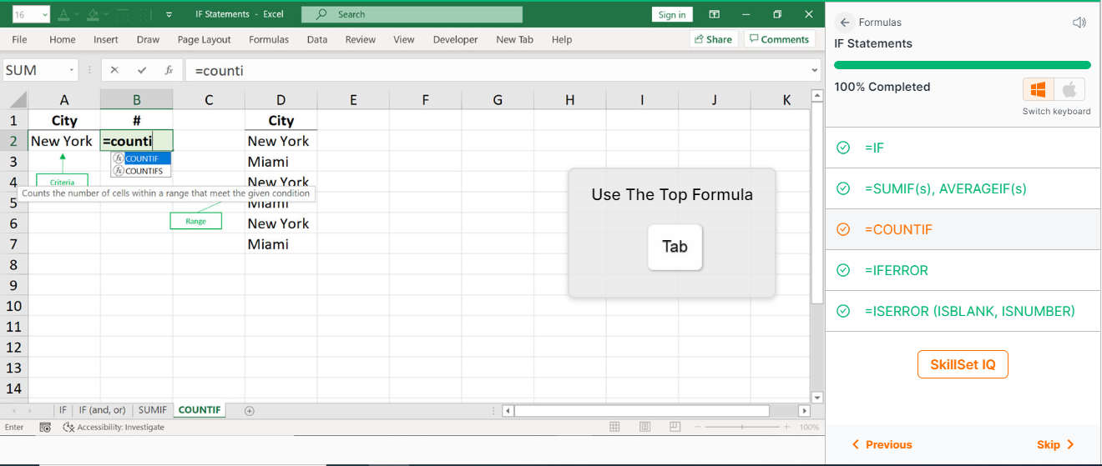
Task: Click the vertical scroll down arrow
Action: pyautogui.click(x=817, y=398)
